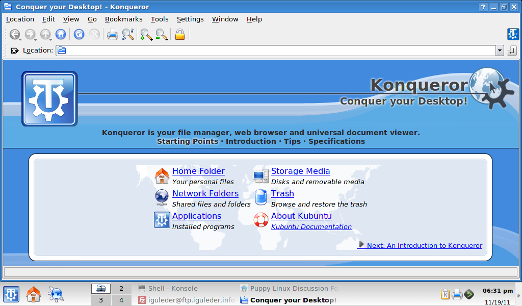This screenshot has width=522, height=306.
Task: Click the Storage Media computer icon
Action: 260,176
